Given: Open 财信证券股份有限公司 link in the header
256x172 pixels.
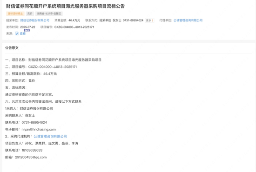Looking at the screenshot, I should 35,20.
